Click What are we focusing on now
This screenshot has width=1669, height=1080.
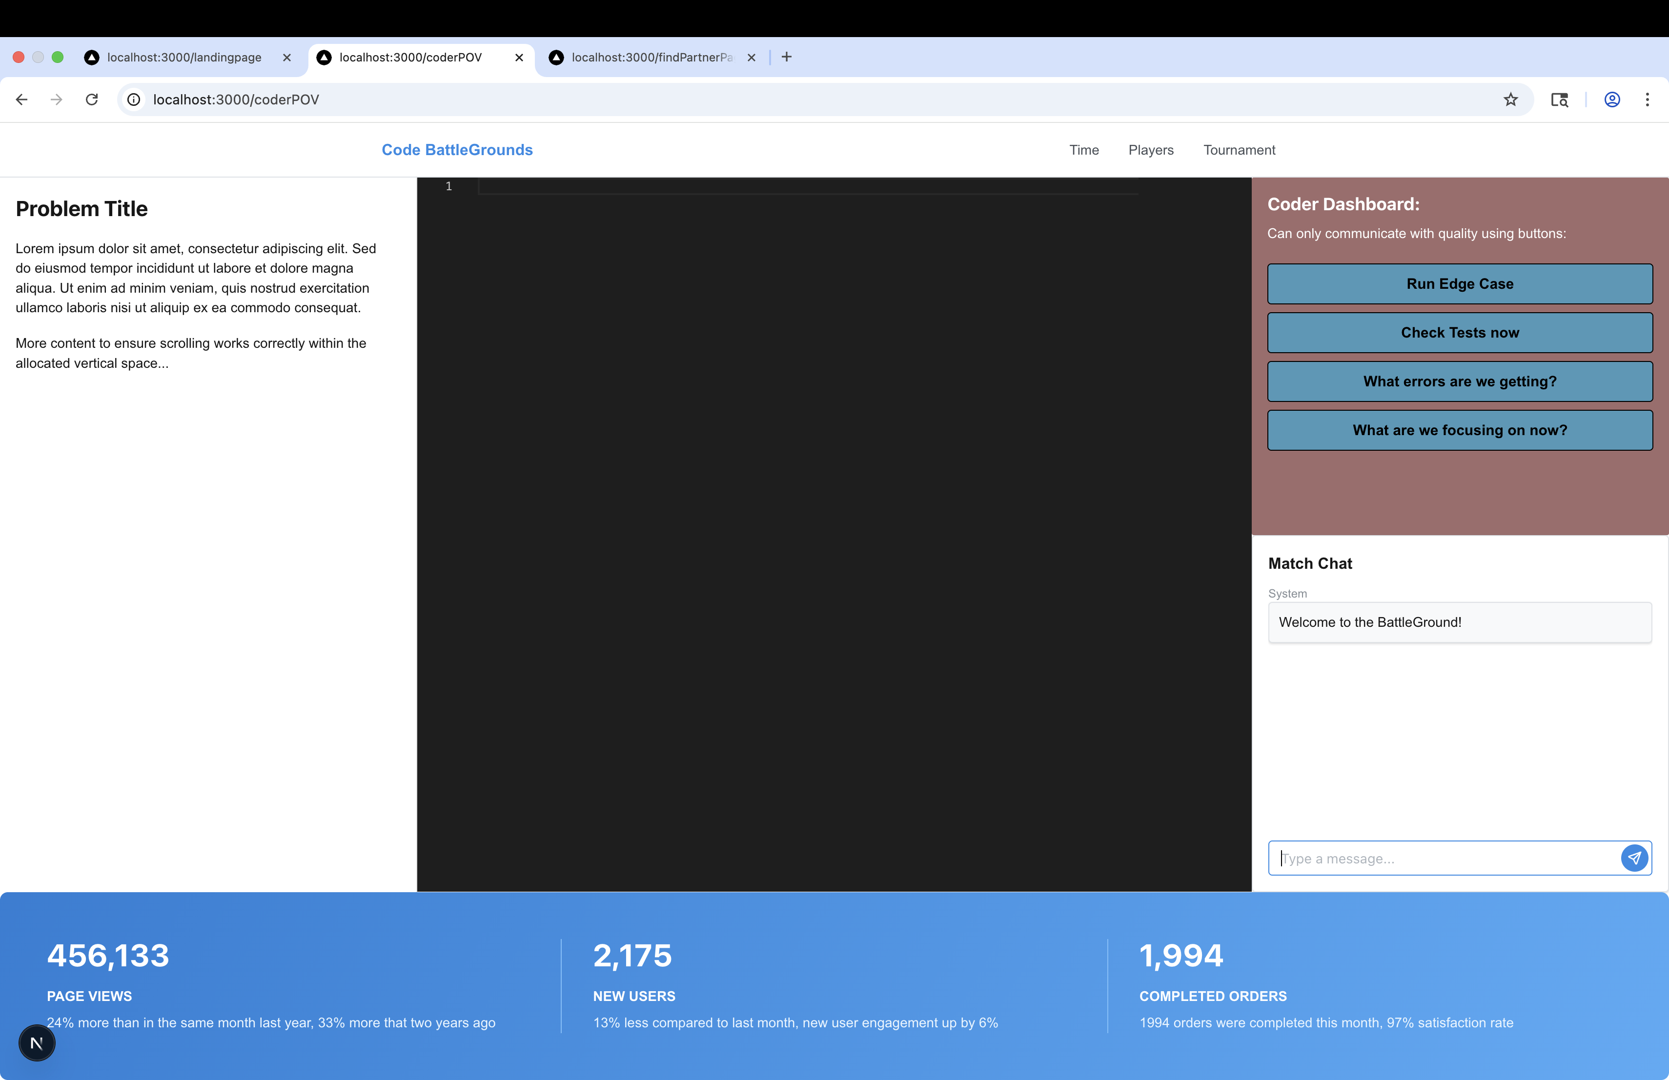tap(1459, 430)
